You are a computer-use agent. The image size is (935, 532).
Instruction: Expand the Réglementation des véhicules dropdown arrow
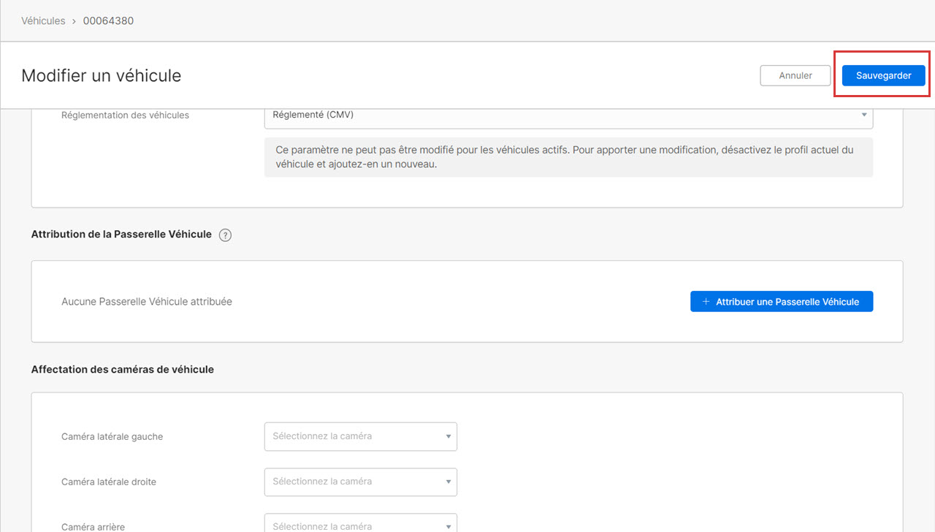pos(864,115)
